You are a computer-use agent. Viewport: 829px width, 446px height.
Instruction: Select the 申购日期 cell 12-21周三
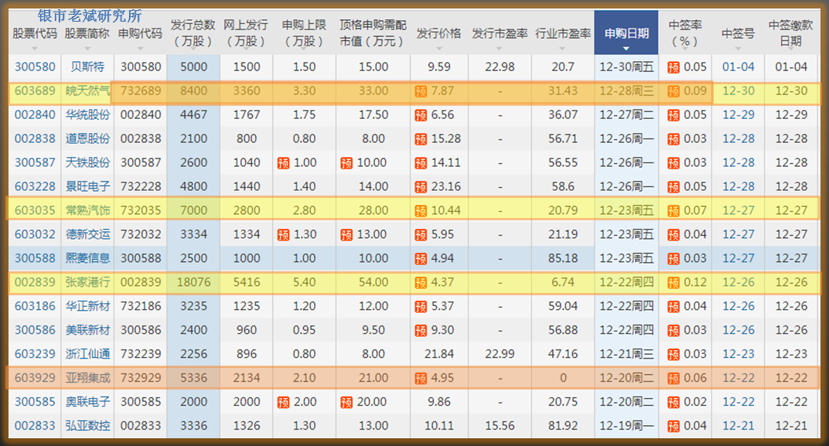(626, 353)
